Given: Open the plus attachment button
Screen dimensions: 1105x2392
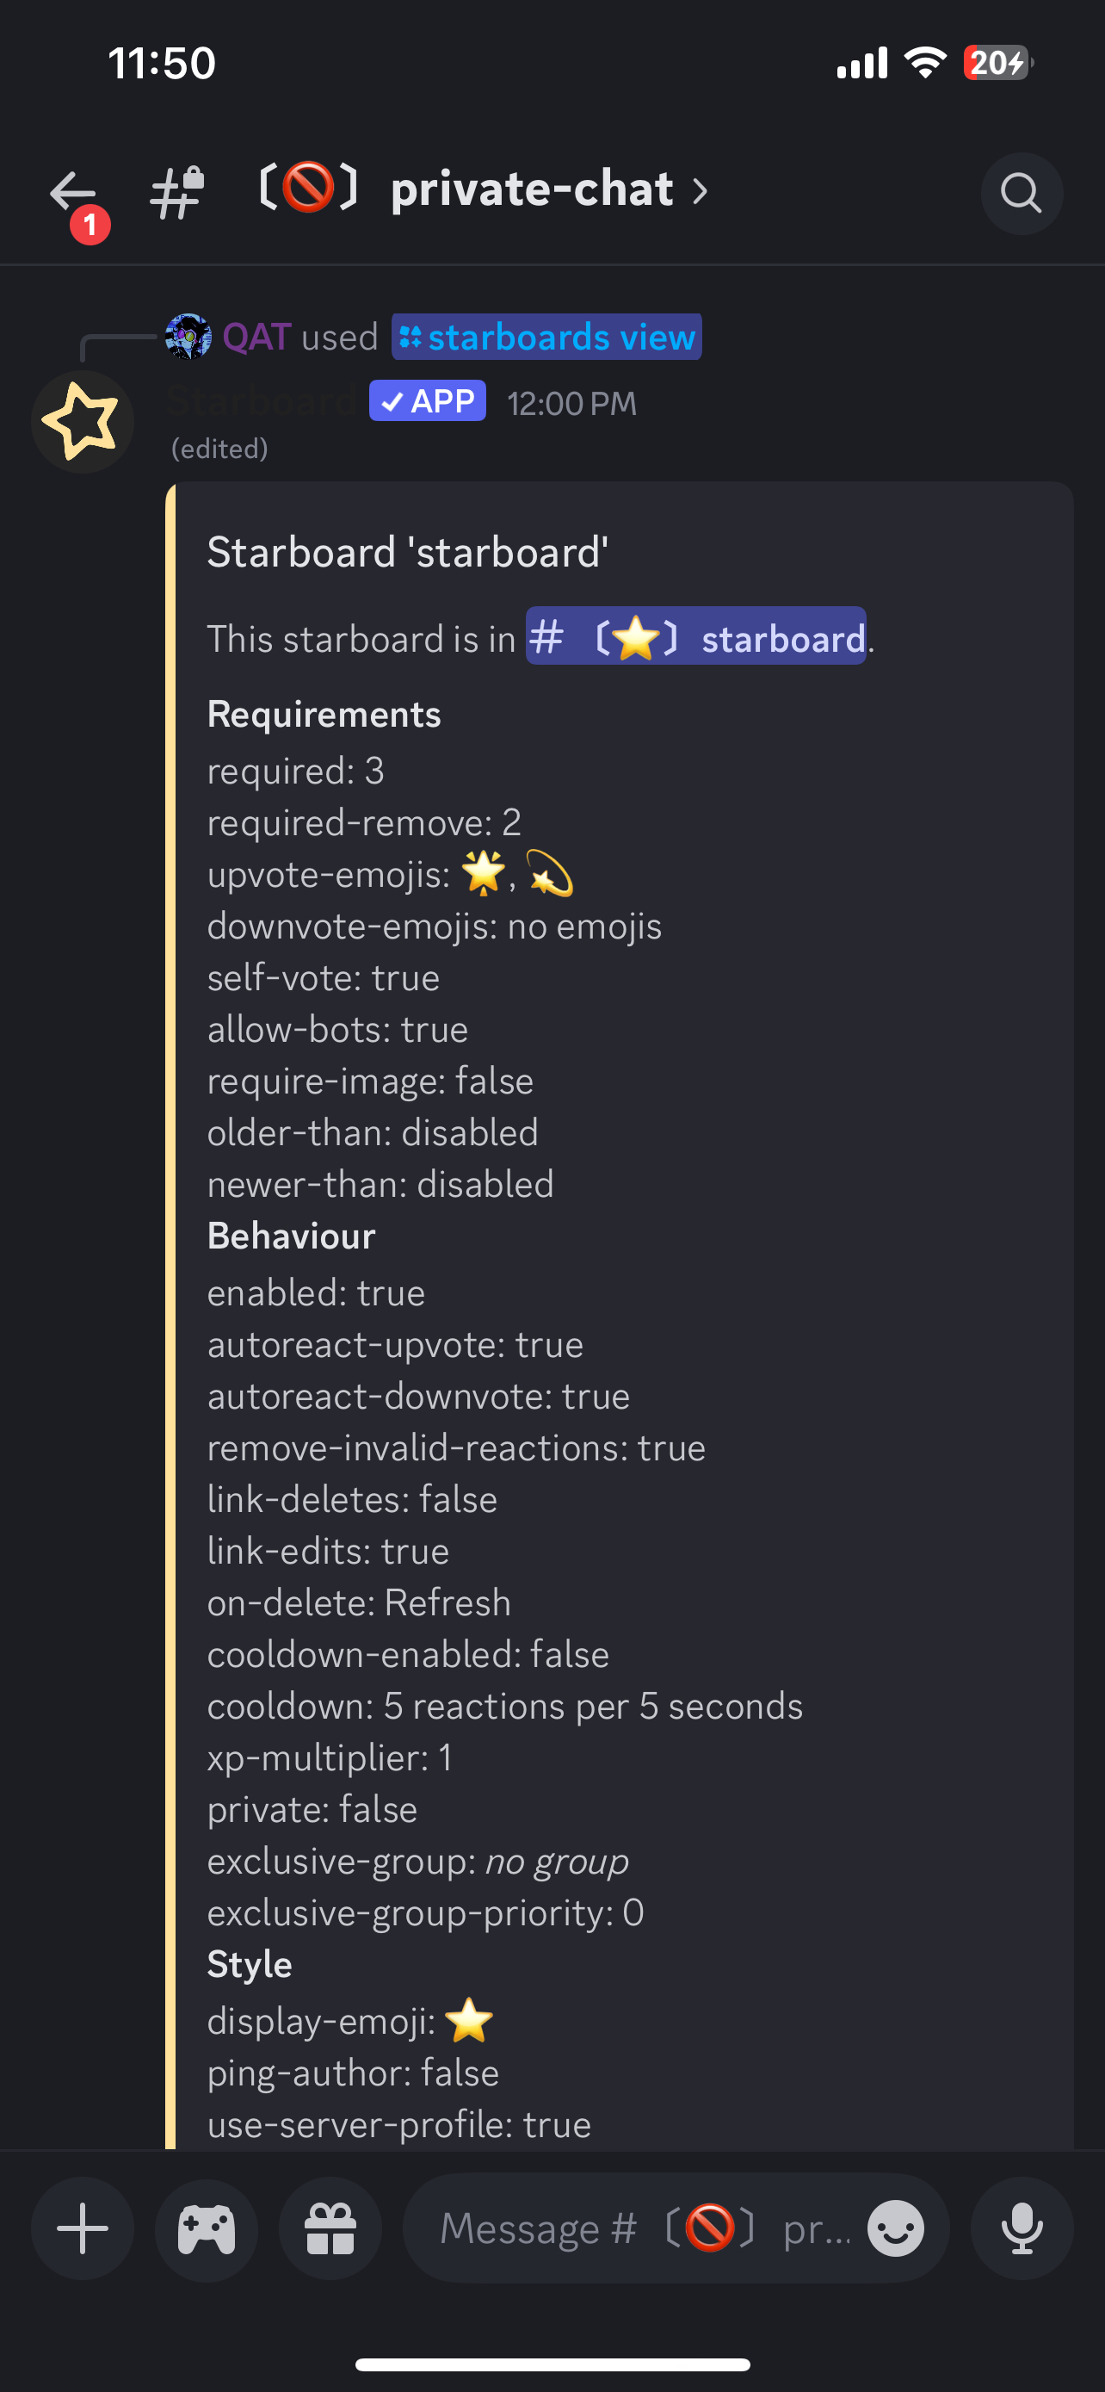Looking at the screenshot, I should 83,2228.
